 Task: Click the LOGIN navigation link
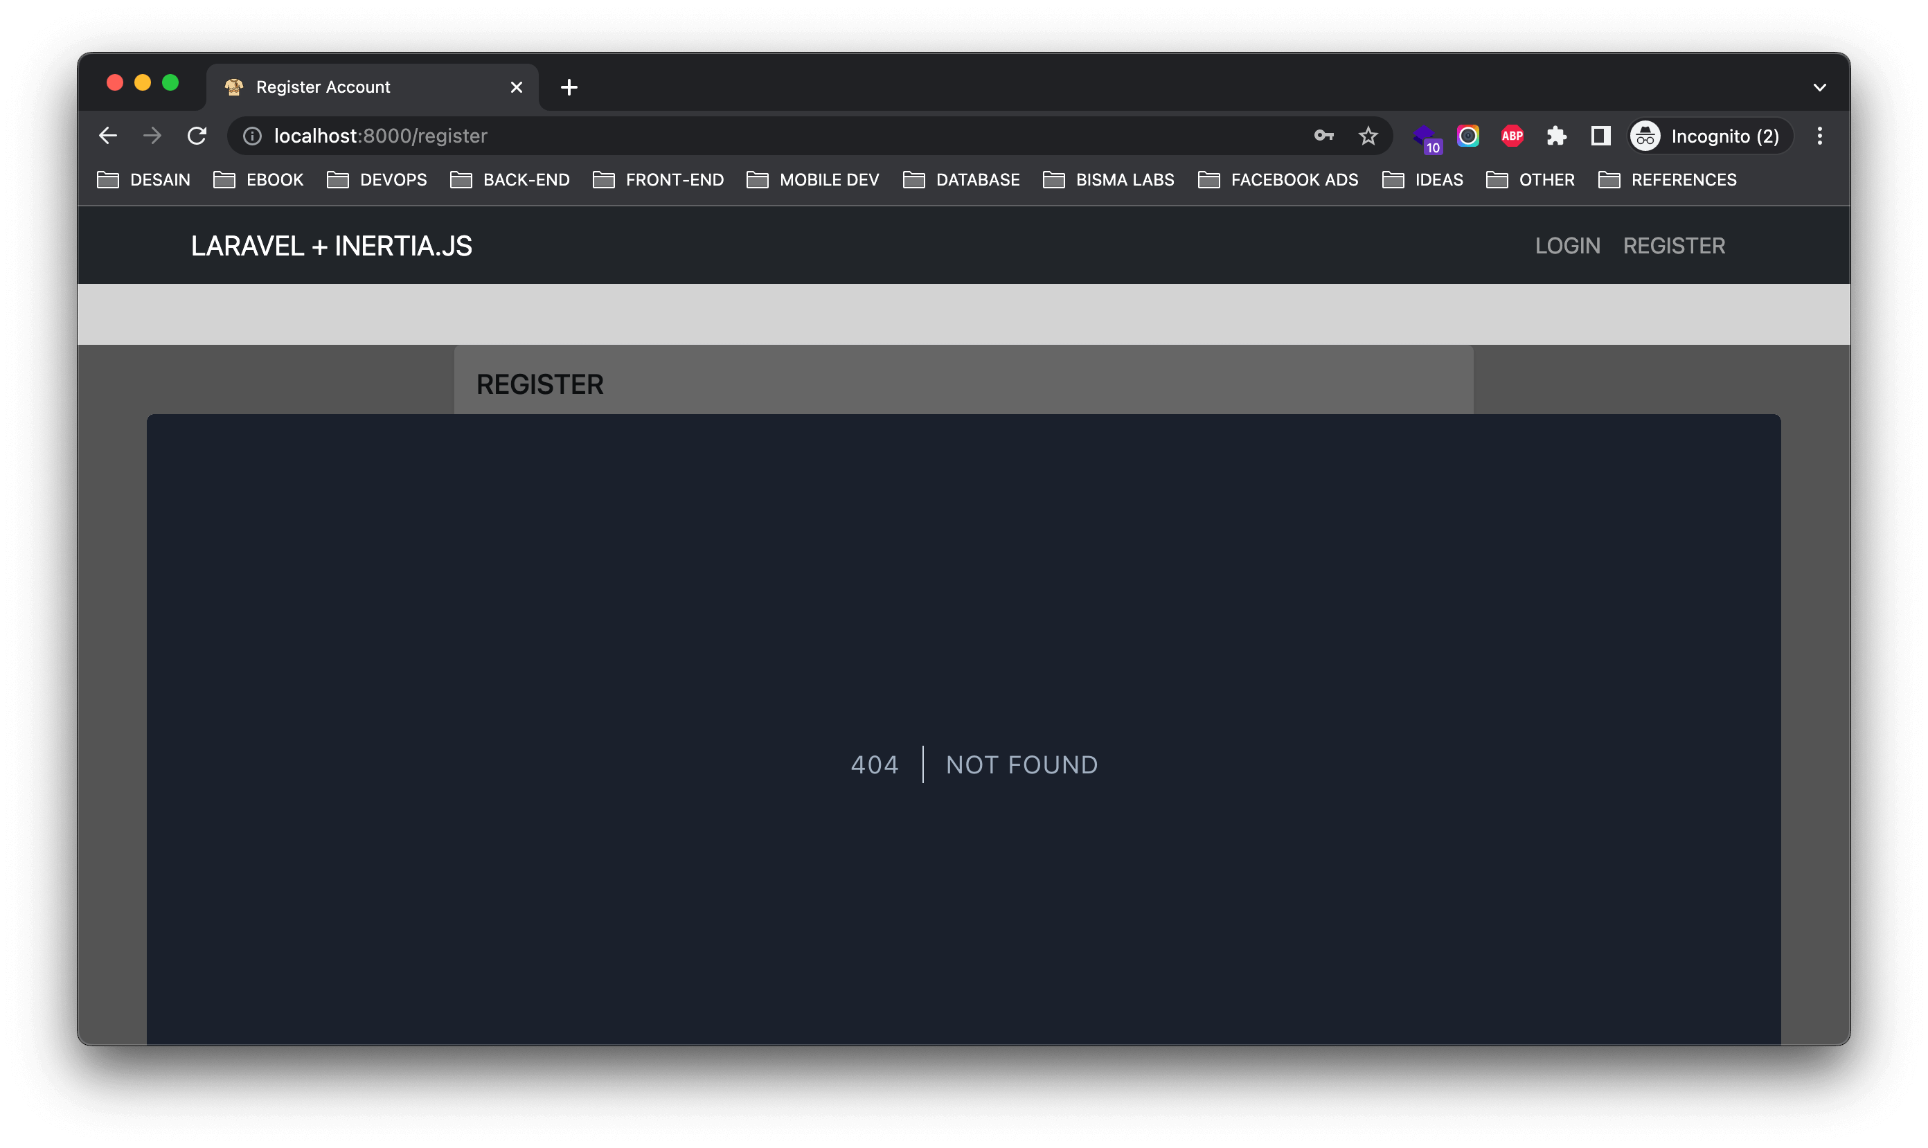click(x=1567, y=245)
